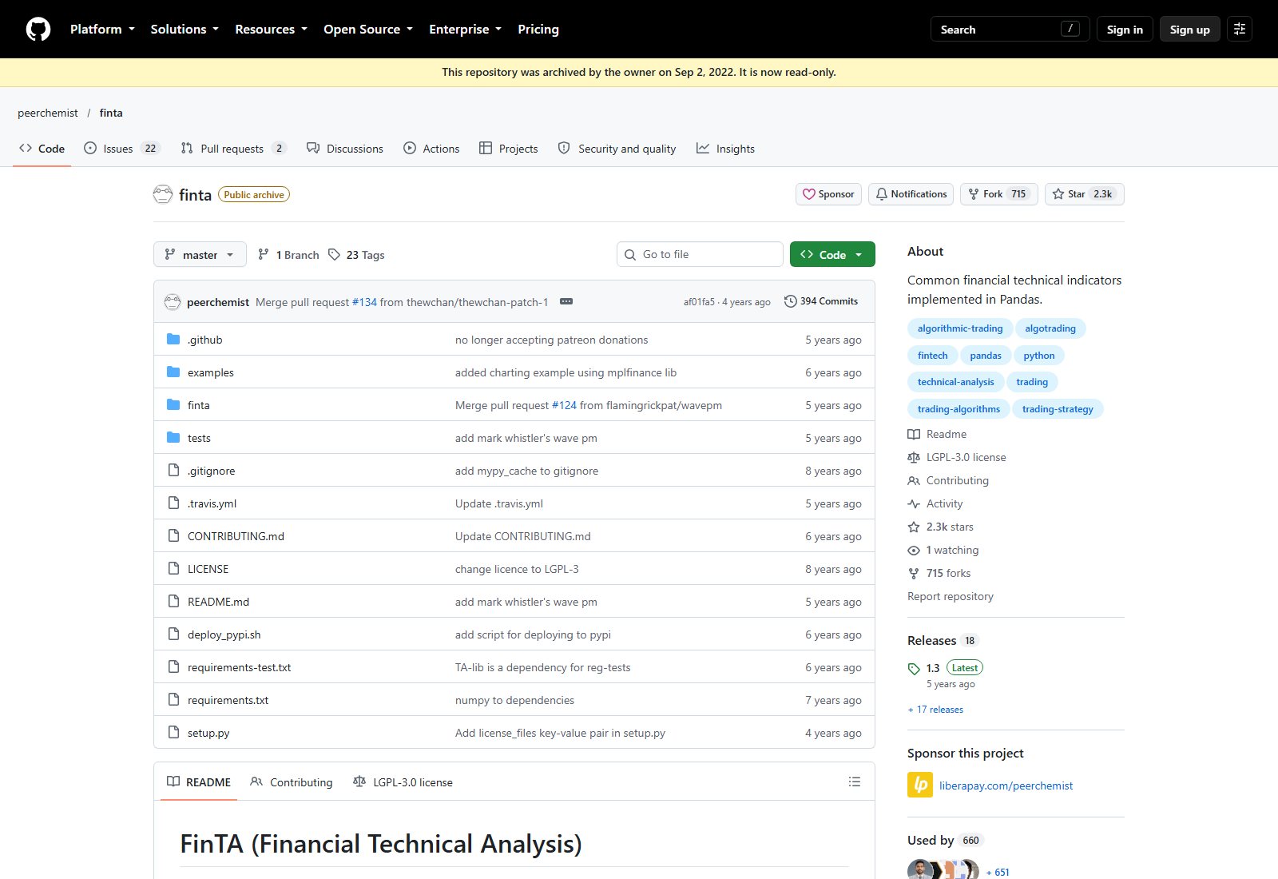Click the Used by avatar thumbnails
Viewport: 1278px width, 879px height.
(x=943, y=869)
